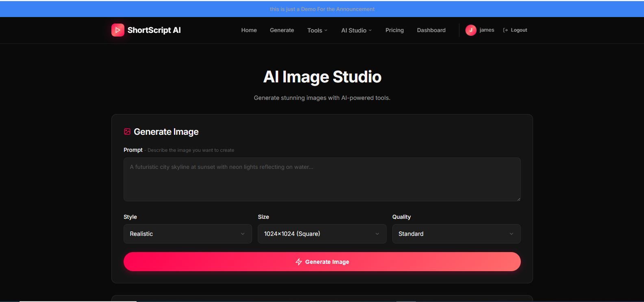
Task: Click the logout arrow icon
Action: pyautogui.click(x=505, y=30)
